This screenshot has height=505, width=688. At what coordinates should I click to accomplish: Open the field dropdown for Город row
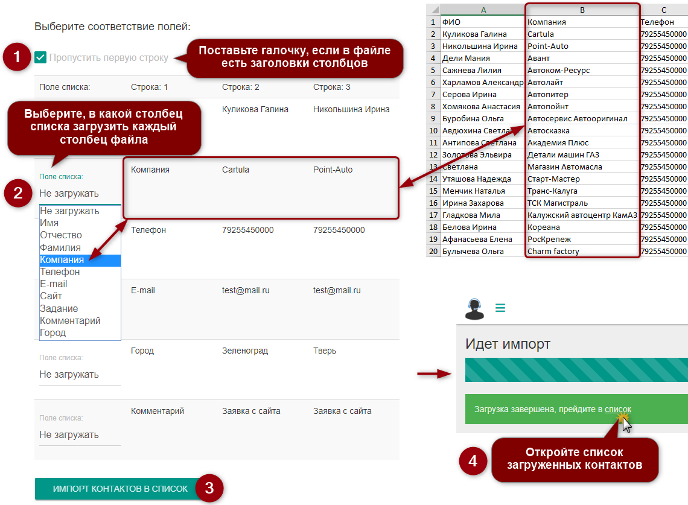pos(80,375)
